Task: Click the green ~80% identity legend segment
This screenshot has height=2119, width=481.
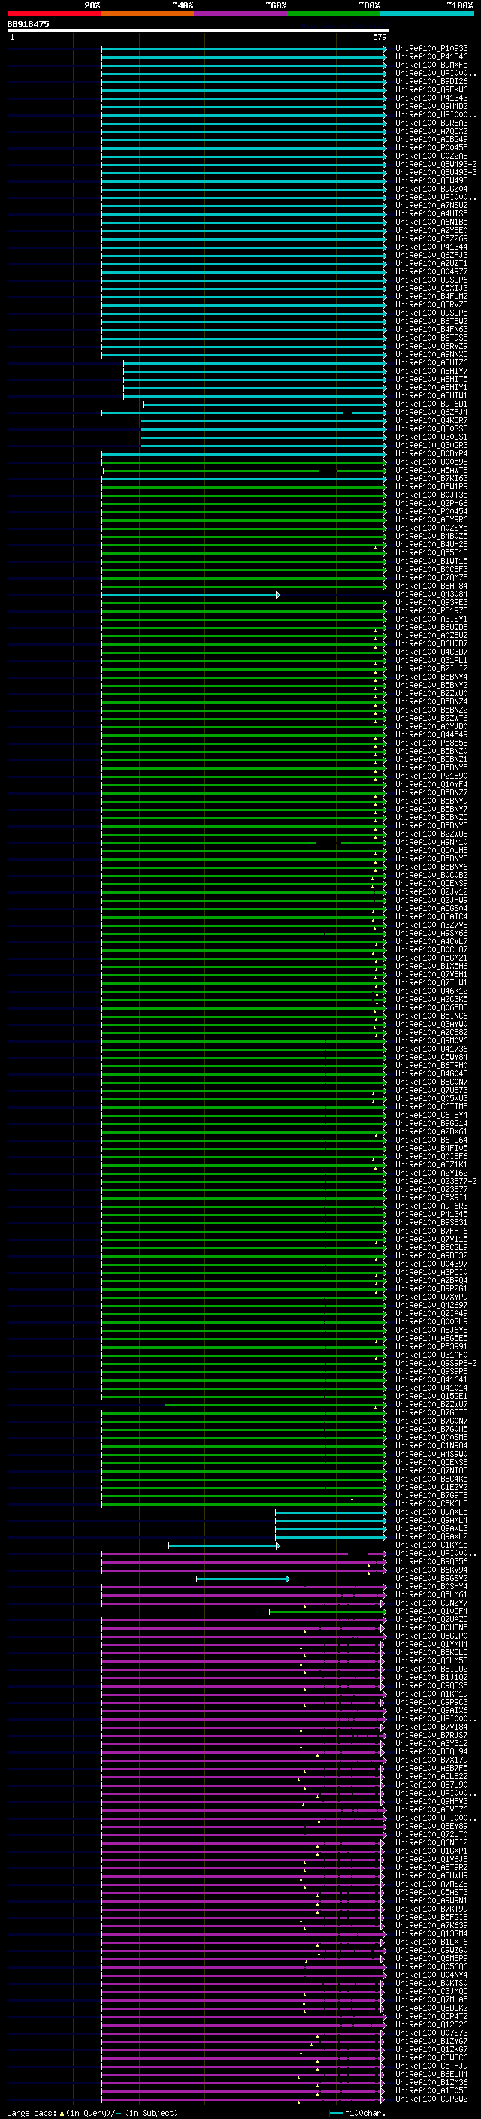Action: 334,14
